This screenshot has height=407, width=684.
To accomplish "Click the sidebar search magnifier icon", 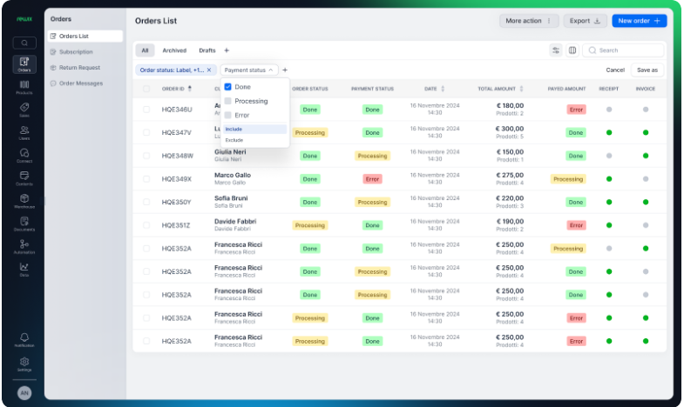I will click(24, 42).
